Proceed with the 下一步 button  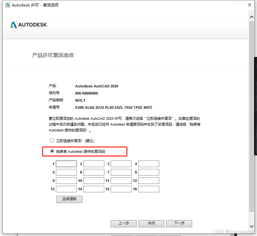[x=179, y=223]
